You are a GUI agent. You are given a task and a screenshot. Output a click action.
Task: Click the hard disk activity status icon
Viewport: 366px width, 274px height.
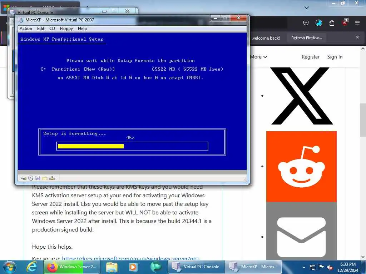click(24, 178)
